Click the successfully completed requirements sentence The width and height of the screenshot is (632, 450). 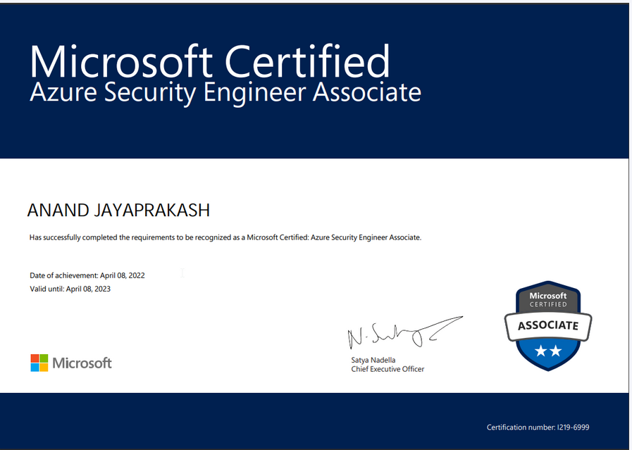[225, 237]
